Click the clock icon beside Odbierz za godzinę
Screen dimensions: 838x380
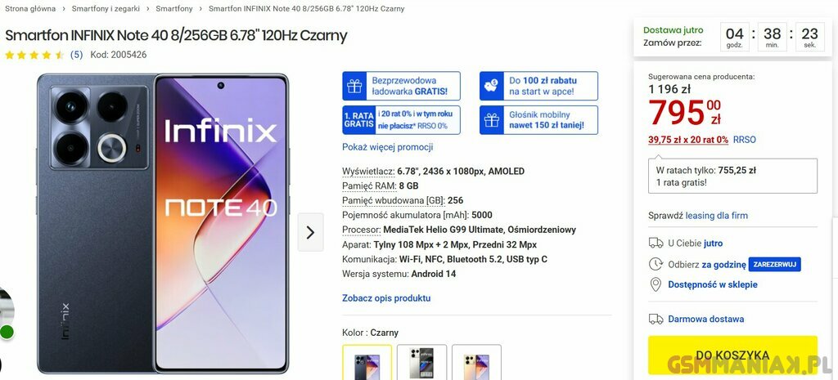(x=656, y=264)
